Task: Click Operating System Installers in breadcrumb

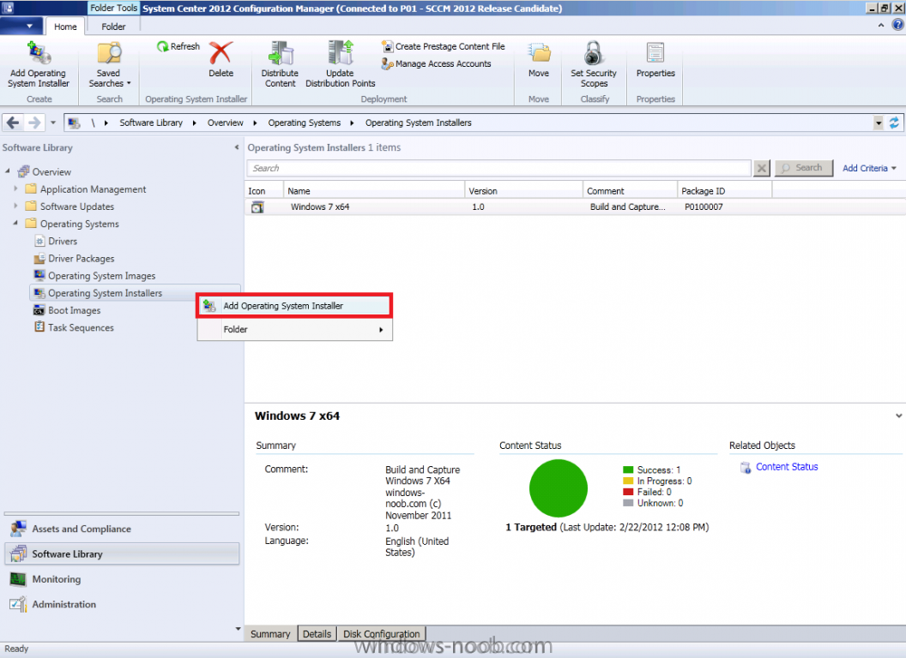Action: pyautogui.click(x=419, y=123)
